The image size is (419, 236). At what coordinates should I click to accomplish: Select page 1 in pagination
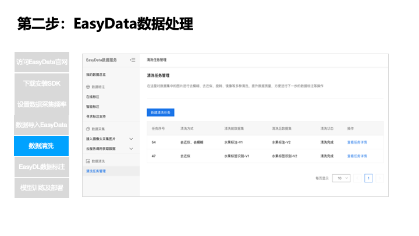click(x=368, y=178)
